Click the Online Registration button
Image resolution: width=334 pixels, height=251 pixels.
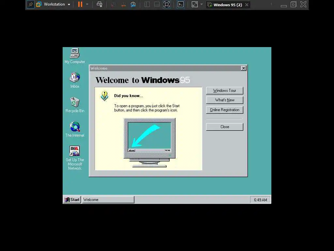click(224, 110)
